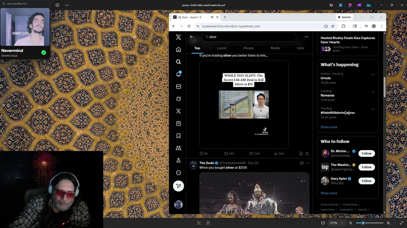This screenshot has width=407, height=228.
Task: Open Chrome three-dot menu
Action: point(382,26)
